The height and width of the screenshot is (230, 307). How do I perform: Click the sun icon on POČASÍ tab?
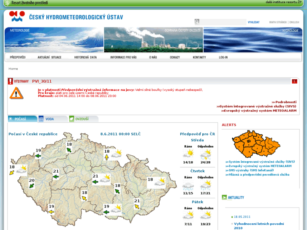click(x=11, y=119)
